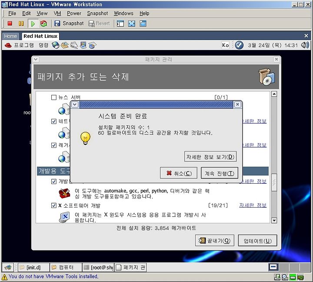
Task: Click the Red Hat main menu icon
Action: (8, 45)
